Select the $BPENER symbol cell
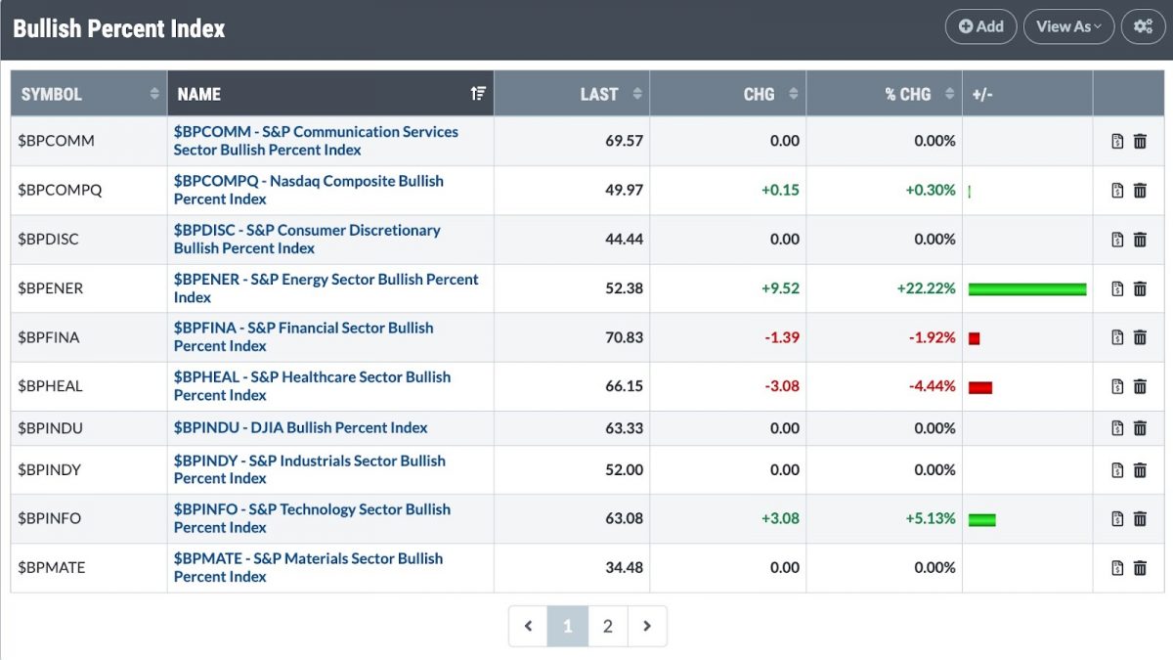Viewport: 1173px width, 660px height. pos(89,288)
